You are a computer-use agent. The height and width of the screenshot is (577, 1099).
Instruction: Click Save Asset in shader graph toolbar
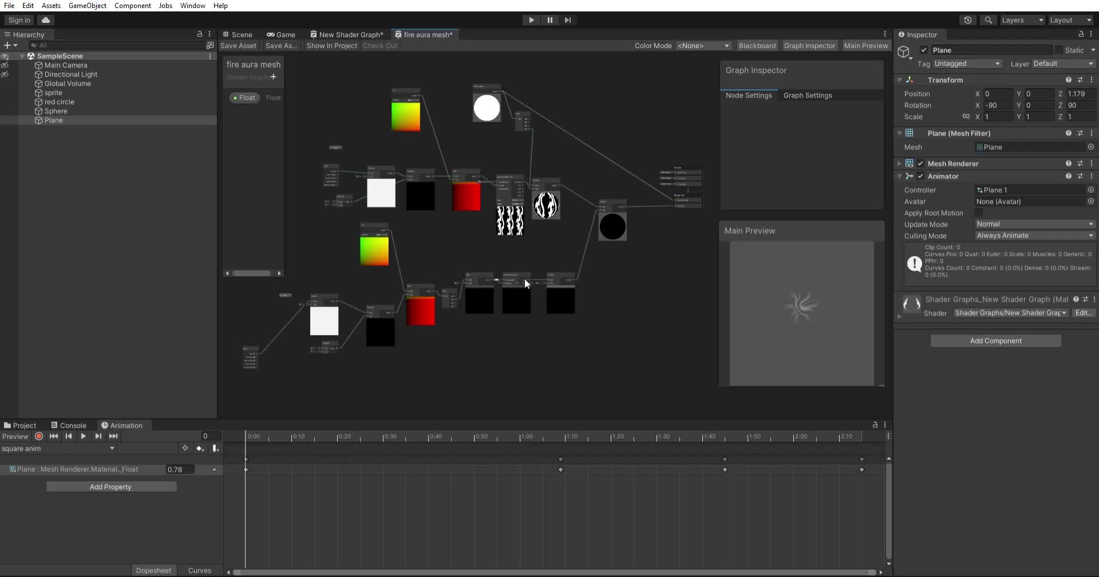click(238, 46)
